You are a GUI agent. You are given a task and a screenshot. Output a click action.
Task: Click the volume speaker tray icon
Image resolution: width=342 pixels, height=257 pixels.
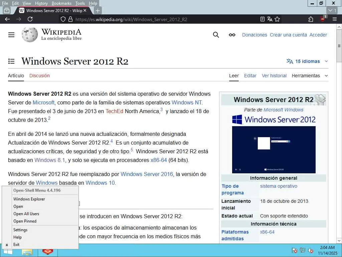coord(311,250)
